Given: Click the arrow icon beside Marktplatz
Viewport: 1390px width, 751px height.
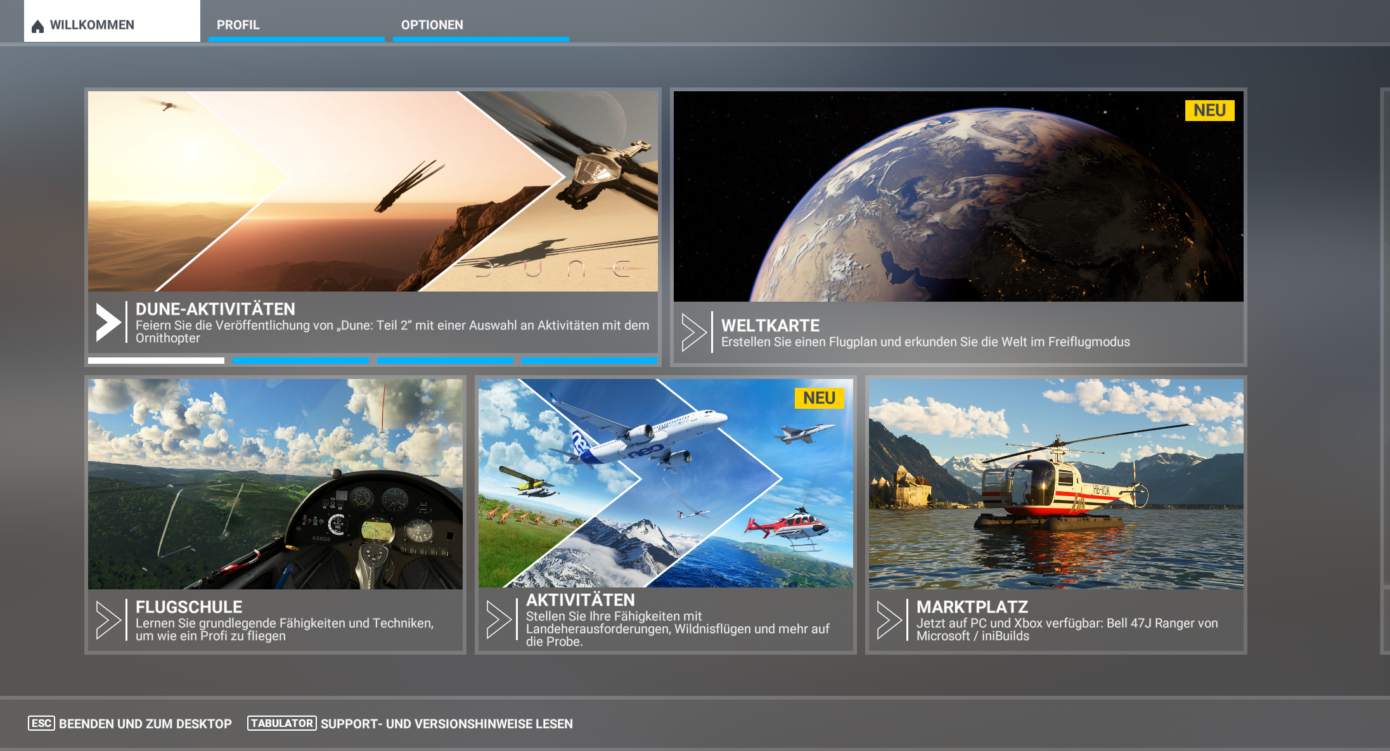Looking at the screenshot, I should click(889, 620).
